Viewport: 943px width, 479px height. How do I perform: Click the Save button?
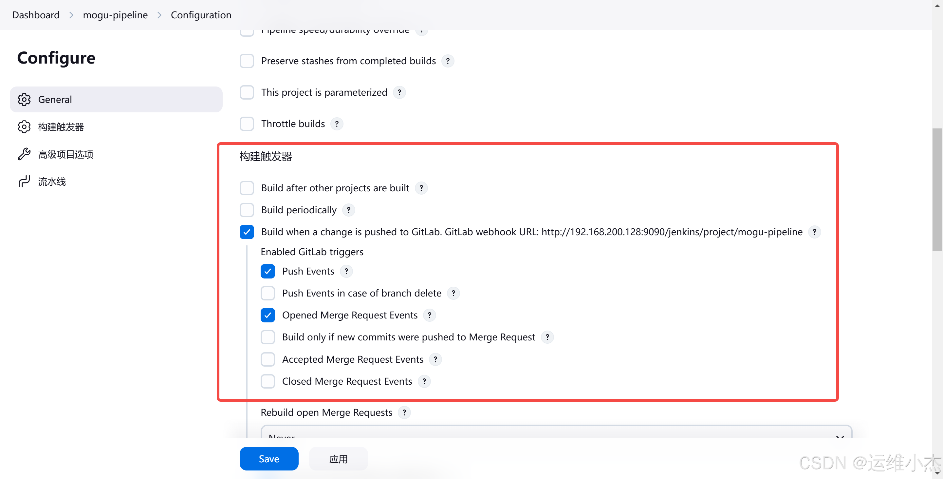269,459
